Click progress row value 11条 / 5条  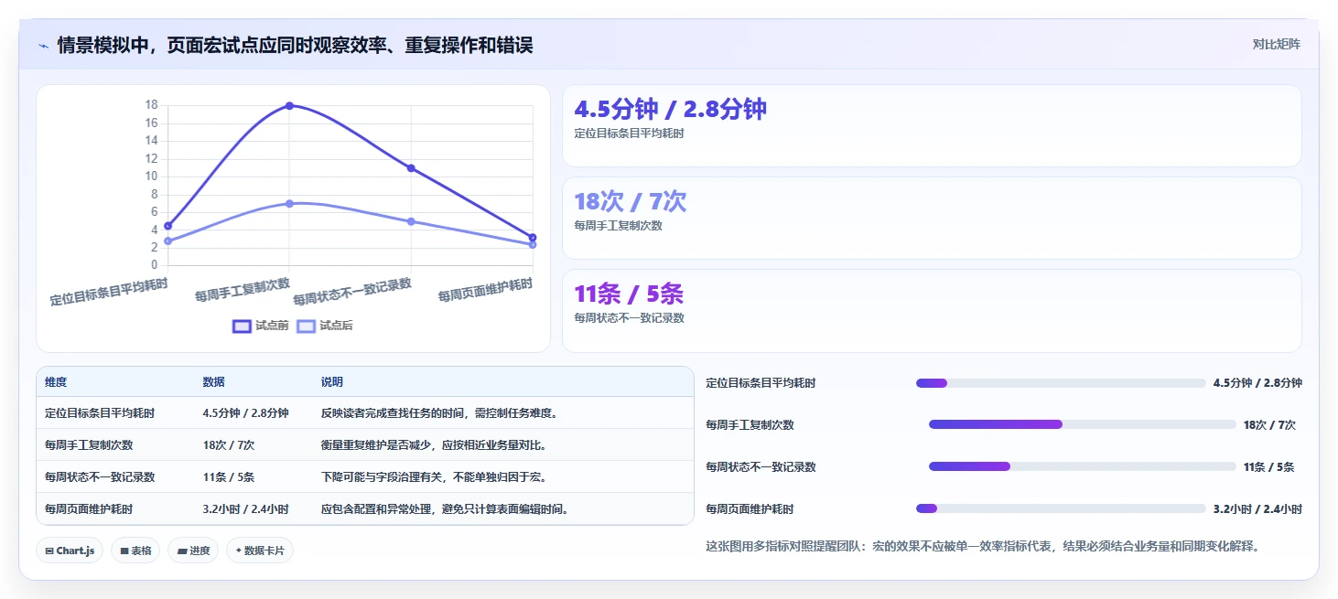1268,467
